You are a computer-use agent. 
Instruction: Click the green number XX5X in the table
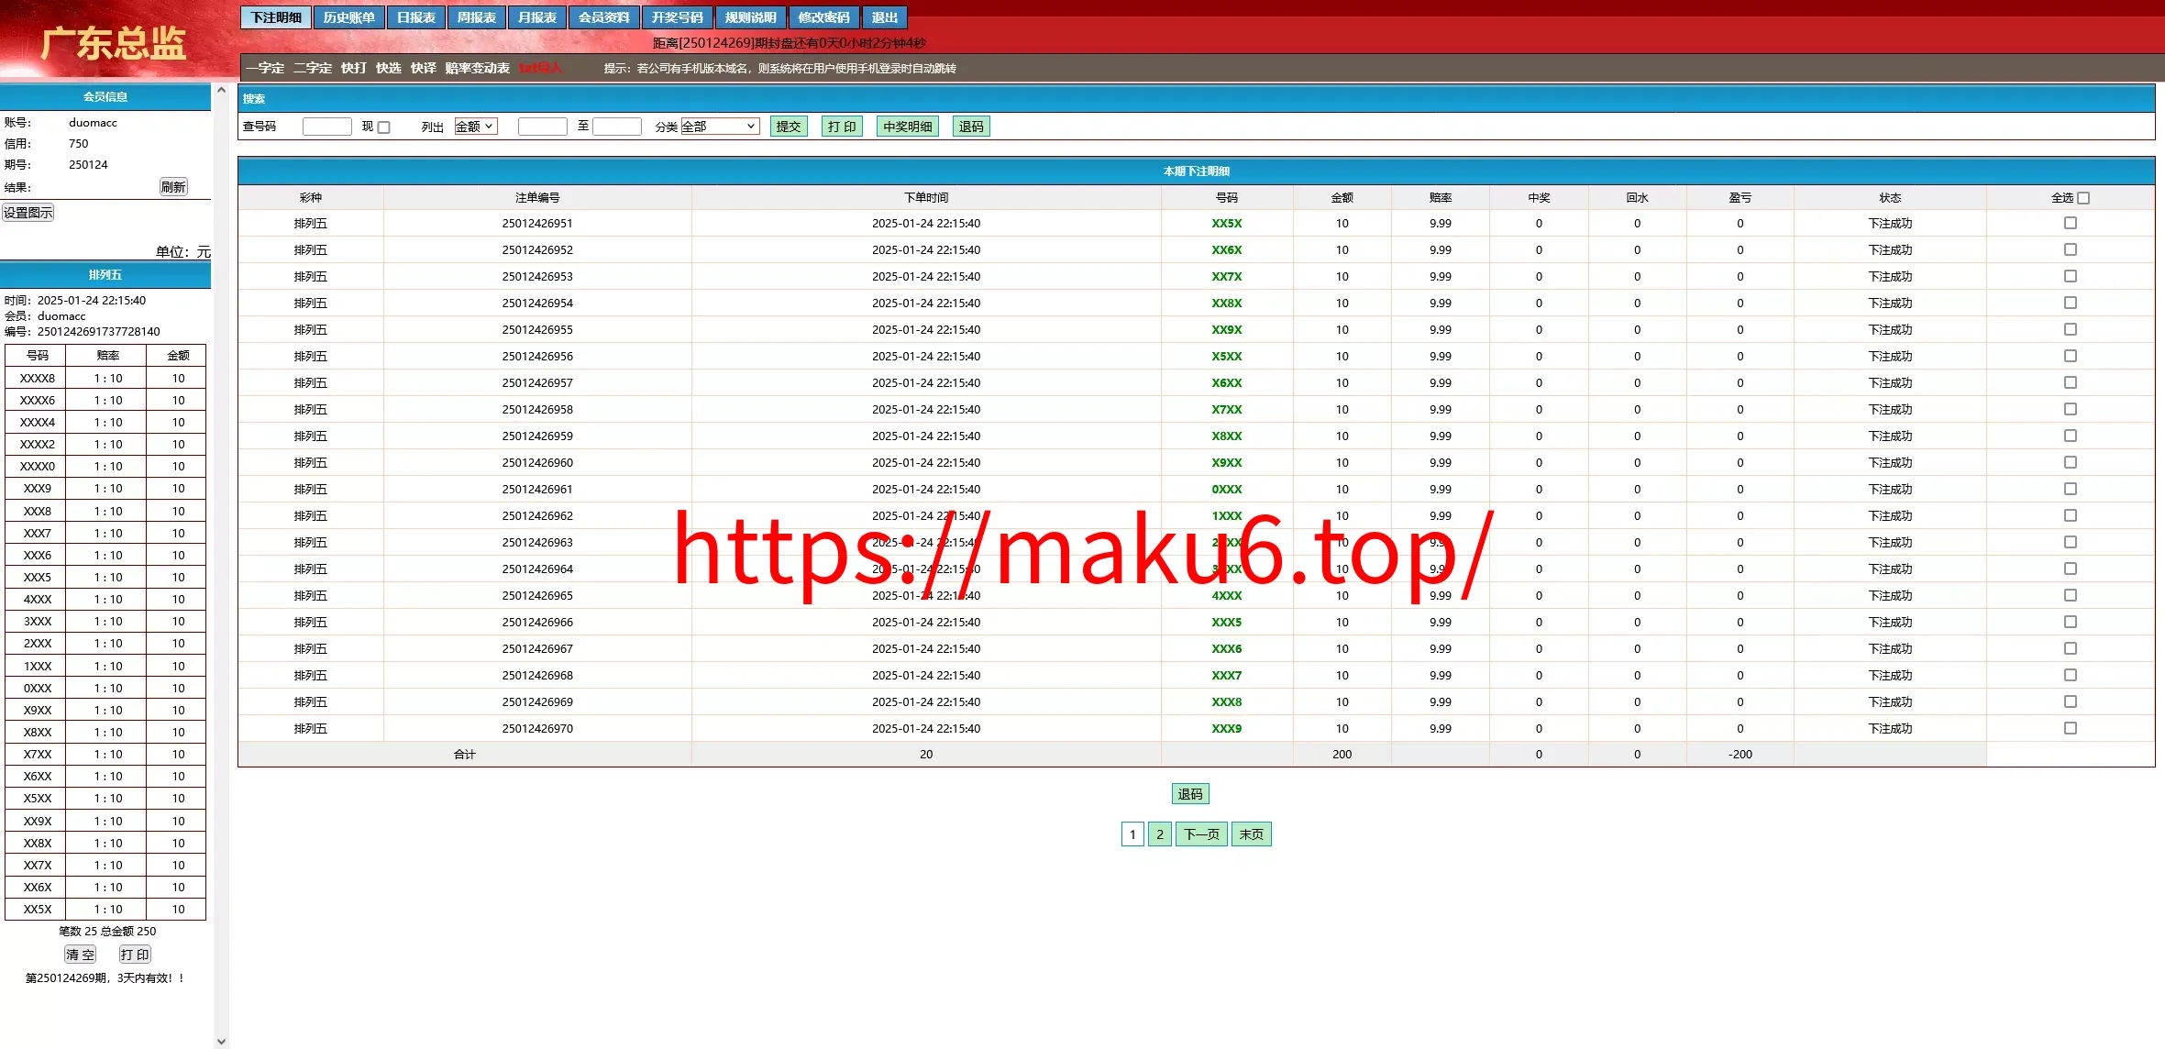(1227, 224)
